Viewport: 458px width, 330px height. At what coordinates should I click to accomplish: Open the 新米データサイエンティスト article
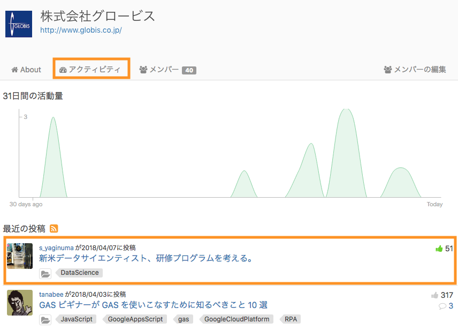(146, 258)
